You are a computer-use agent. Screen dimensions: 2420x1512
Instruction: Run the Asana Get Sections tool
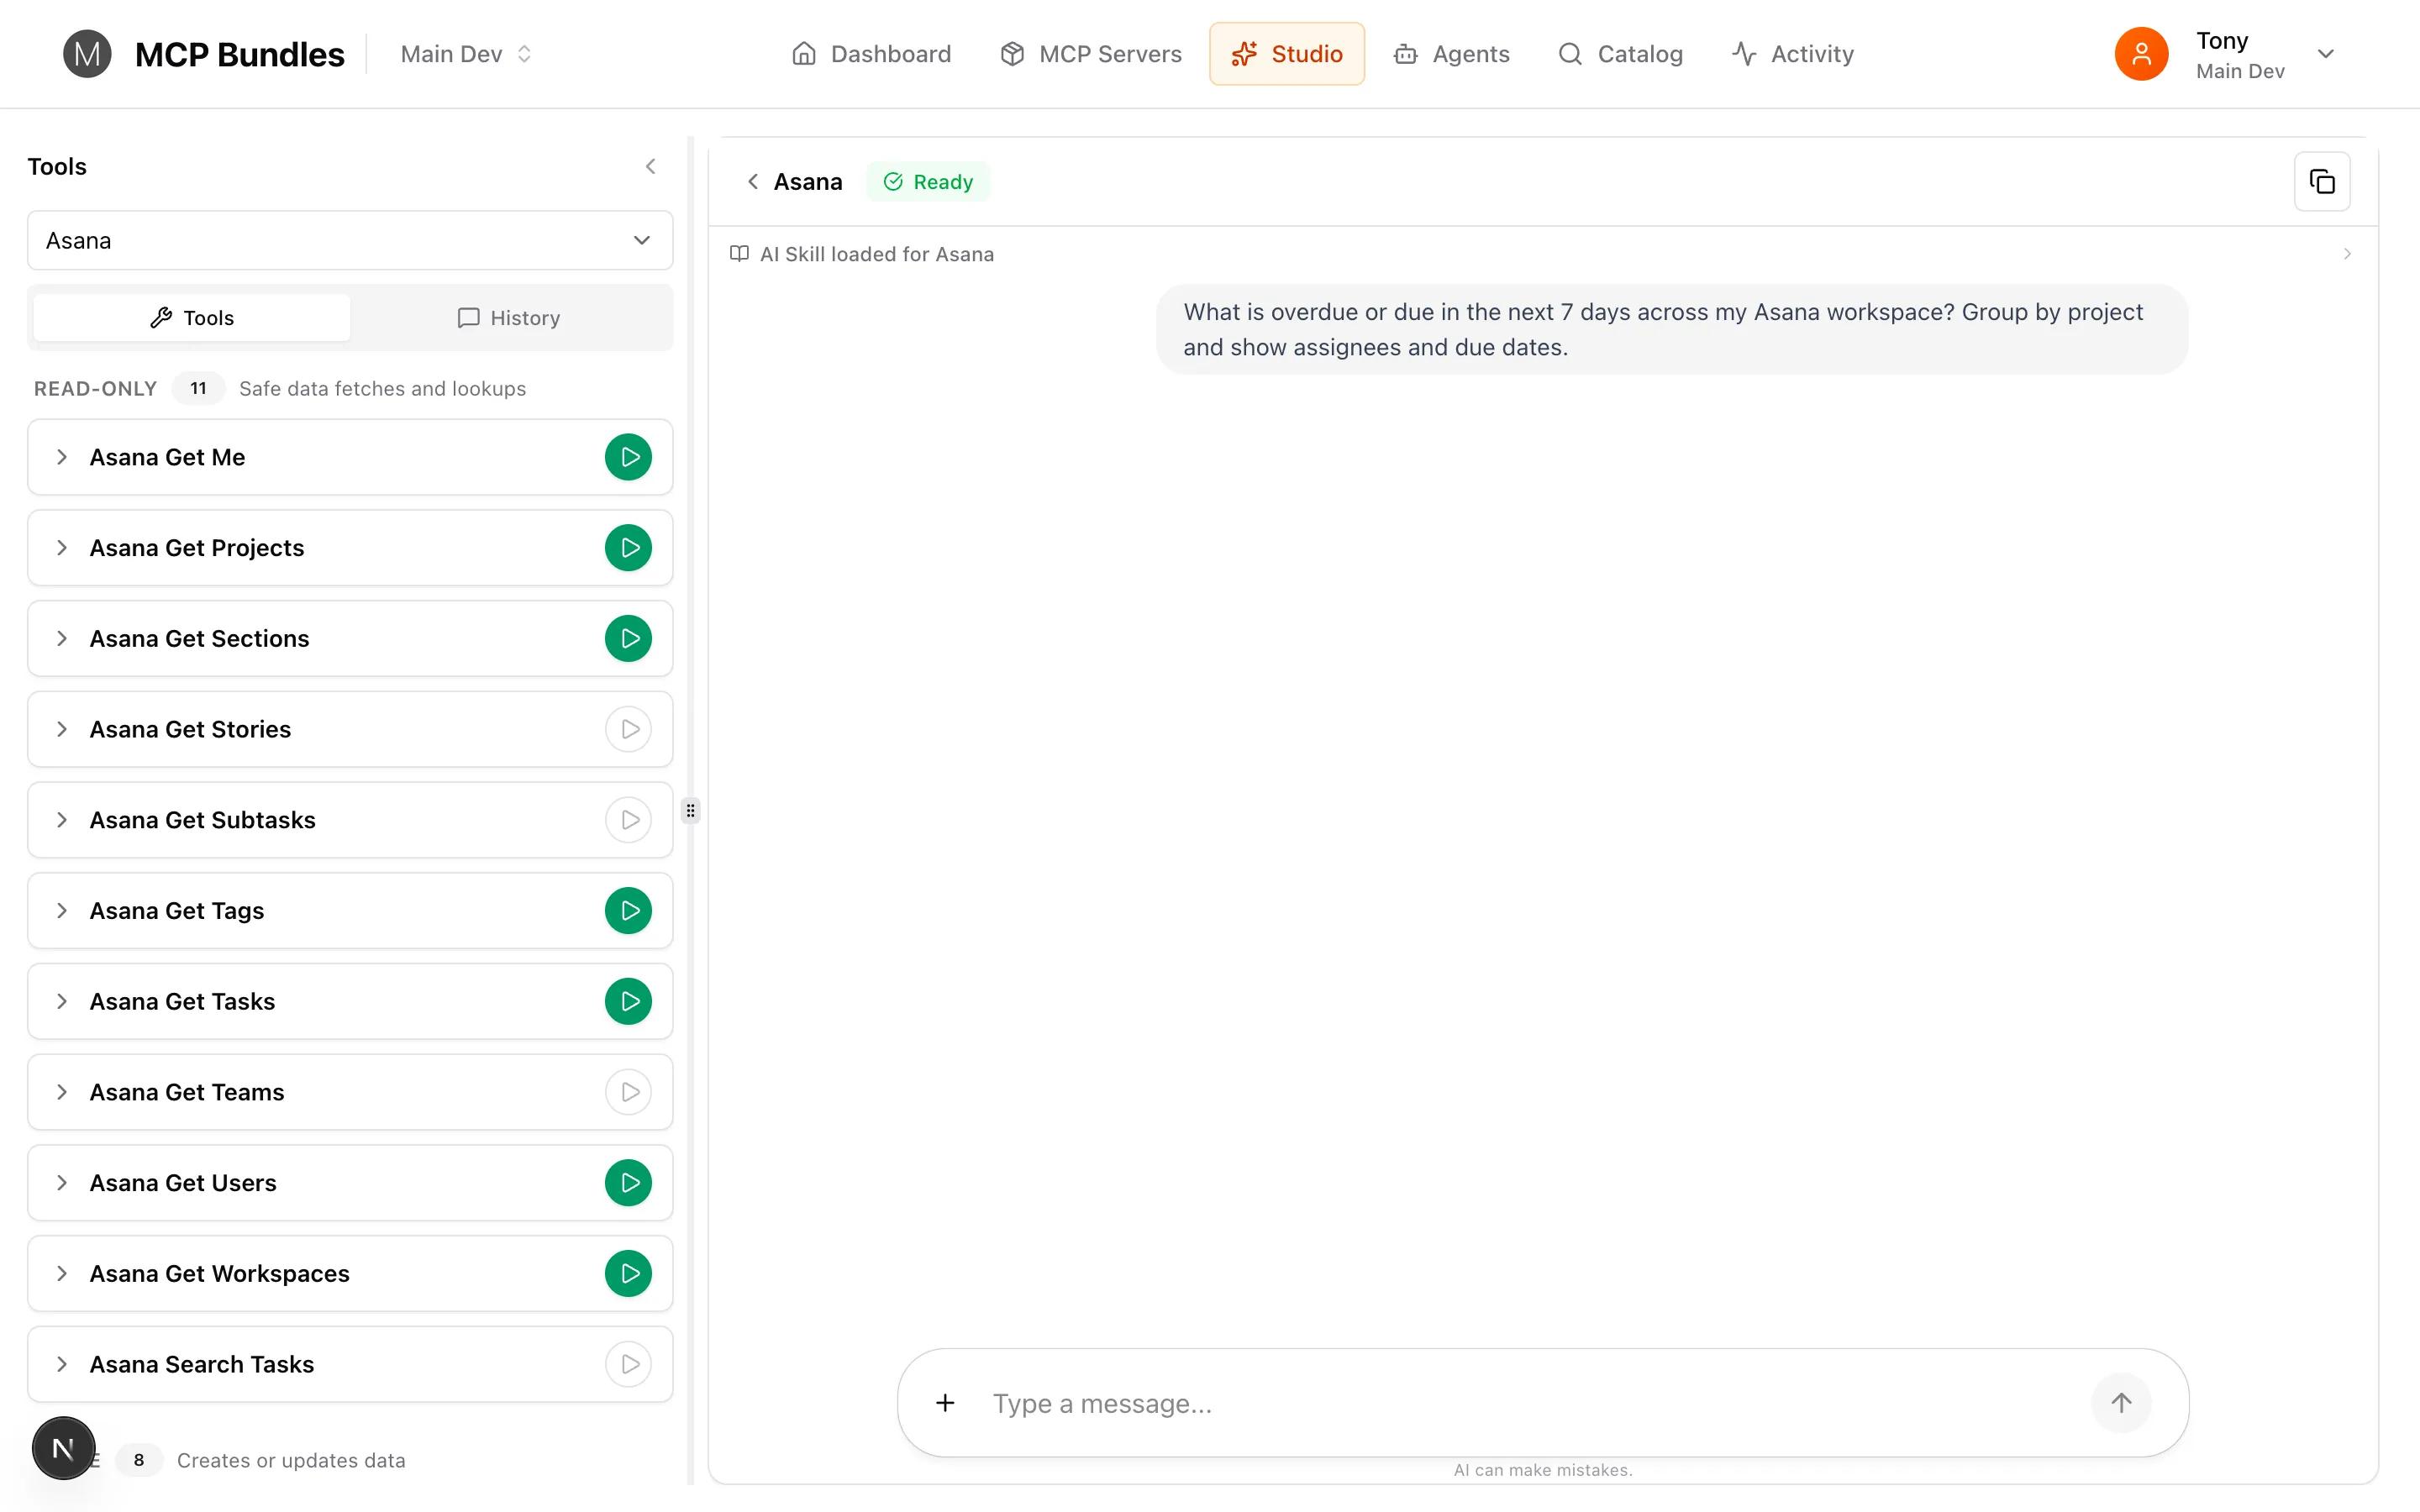coord(628,639)
